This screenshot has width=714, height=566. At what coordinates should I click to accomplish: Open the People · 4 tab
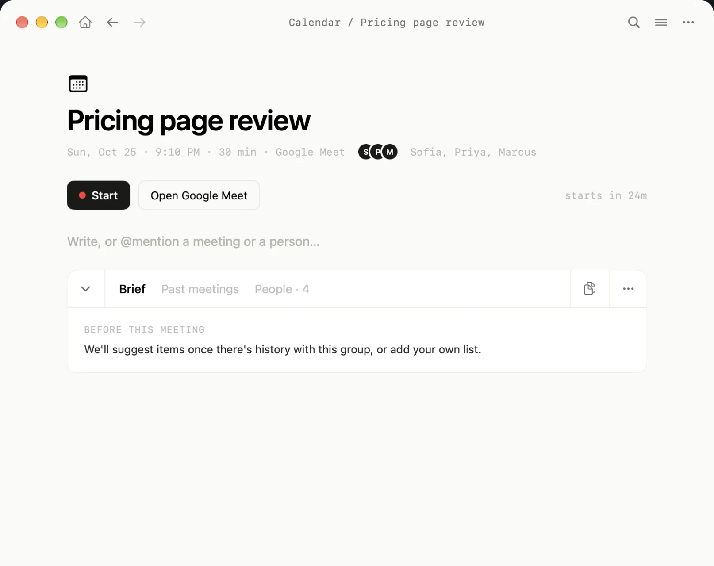click(282, 289)
